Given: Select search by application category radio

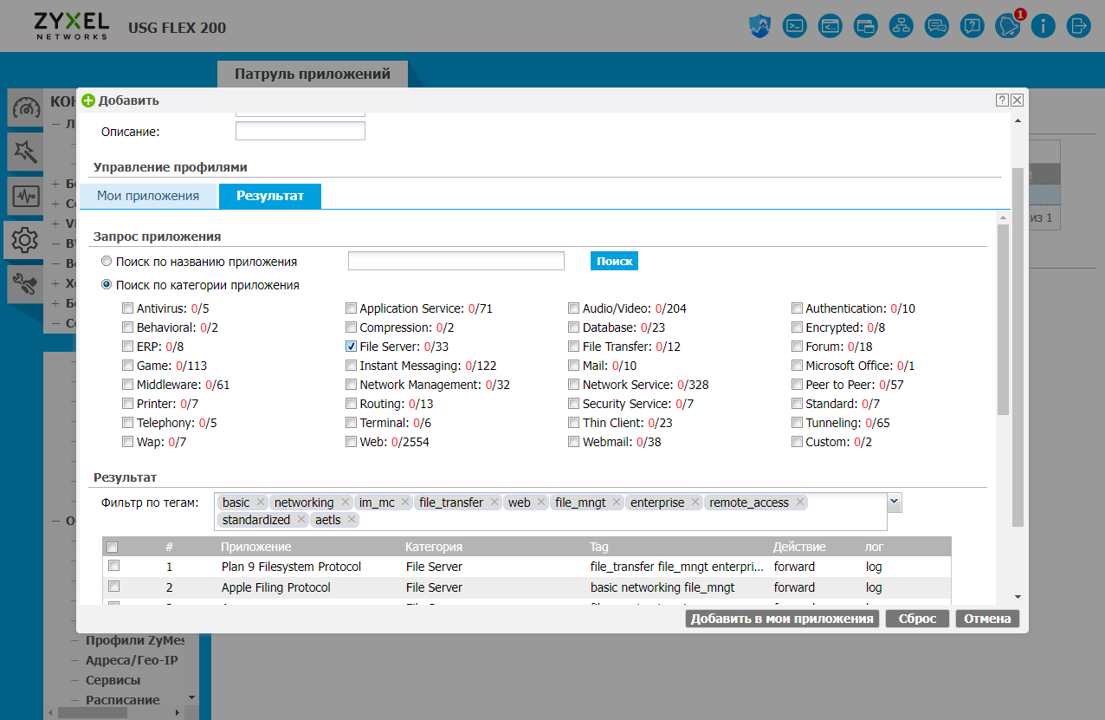Looking at the screenshot, I should click(107, 285).
